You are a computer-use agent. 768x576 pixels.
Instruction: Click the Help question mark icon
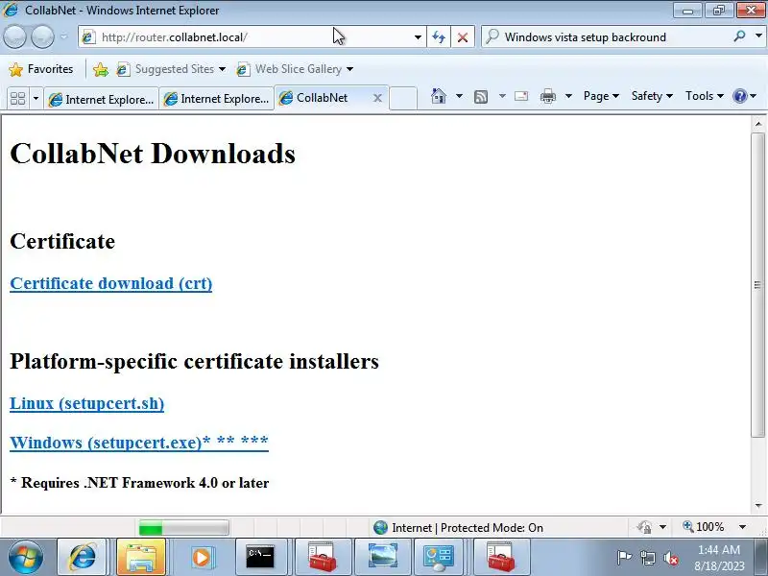click(739, 96)
